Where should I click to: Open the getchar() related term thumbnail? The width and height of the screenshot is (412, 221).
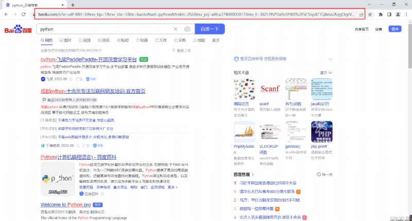[296, 132]
